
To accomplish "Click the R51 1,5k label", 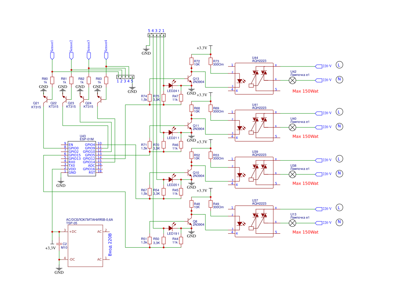I will point(144,241).
